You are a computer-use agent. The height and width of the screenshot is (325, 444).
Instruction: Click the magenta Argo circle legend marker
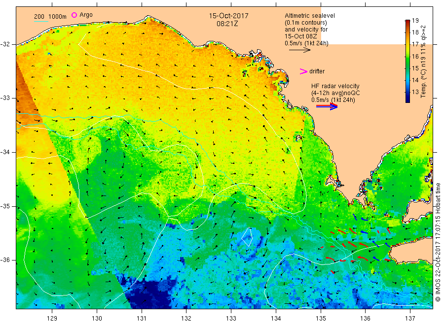(x=74, y=15)
